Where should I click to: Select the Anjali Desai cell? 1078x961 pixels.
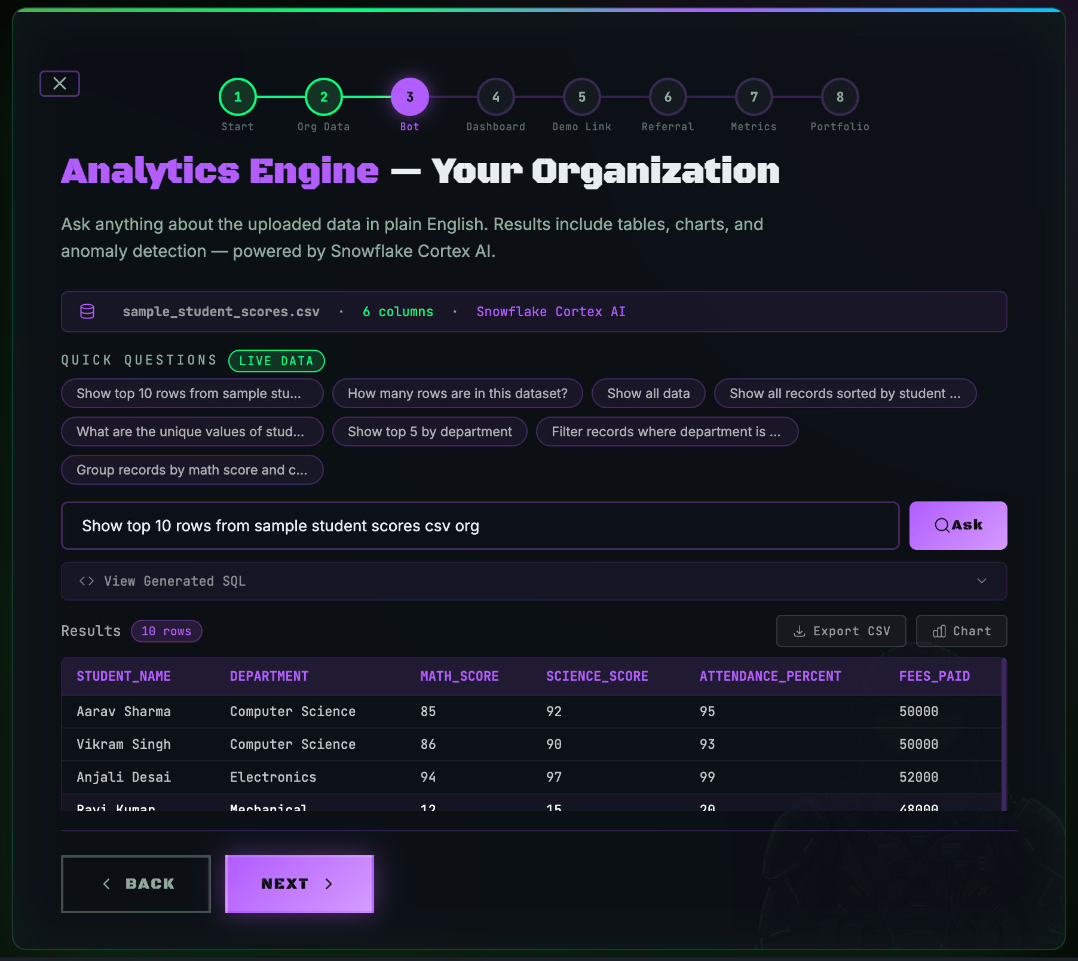pyautogui.click(x=124, y=777)
